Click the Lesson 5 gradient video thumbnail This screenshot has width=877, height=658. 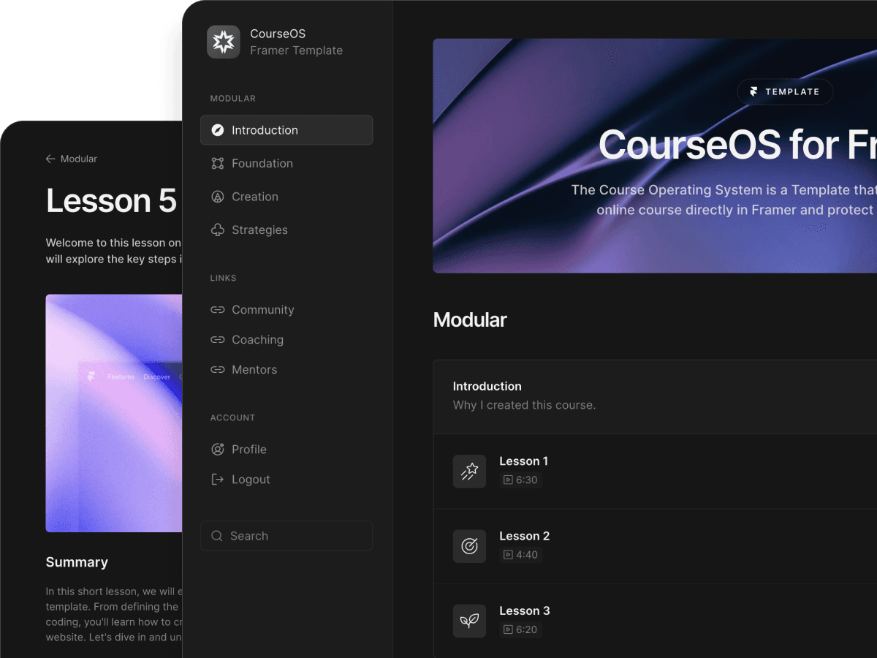pos(114,413)
